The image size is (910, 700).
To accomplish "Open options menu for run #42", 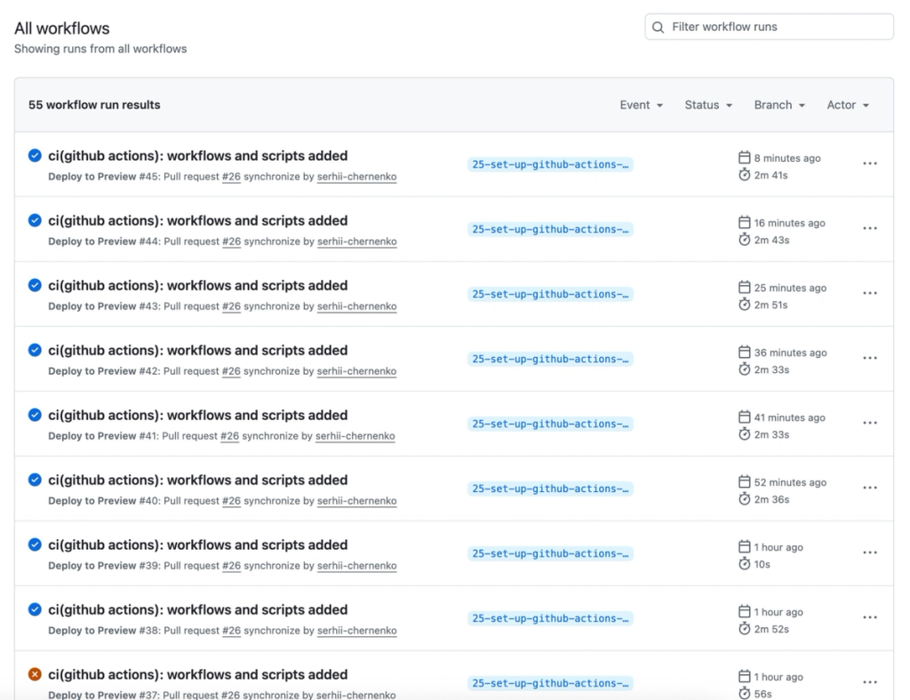I will 870,358.
